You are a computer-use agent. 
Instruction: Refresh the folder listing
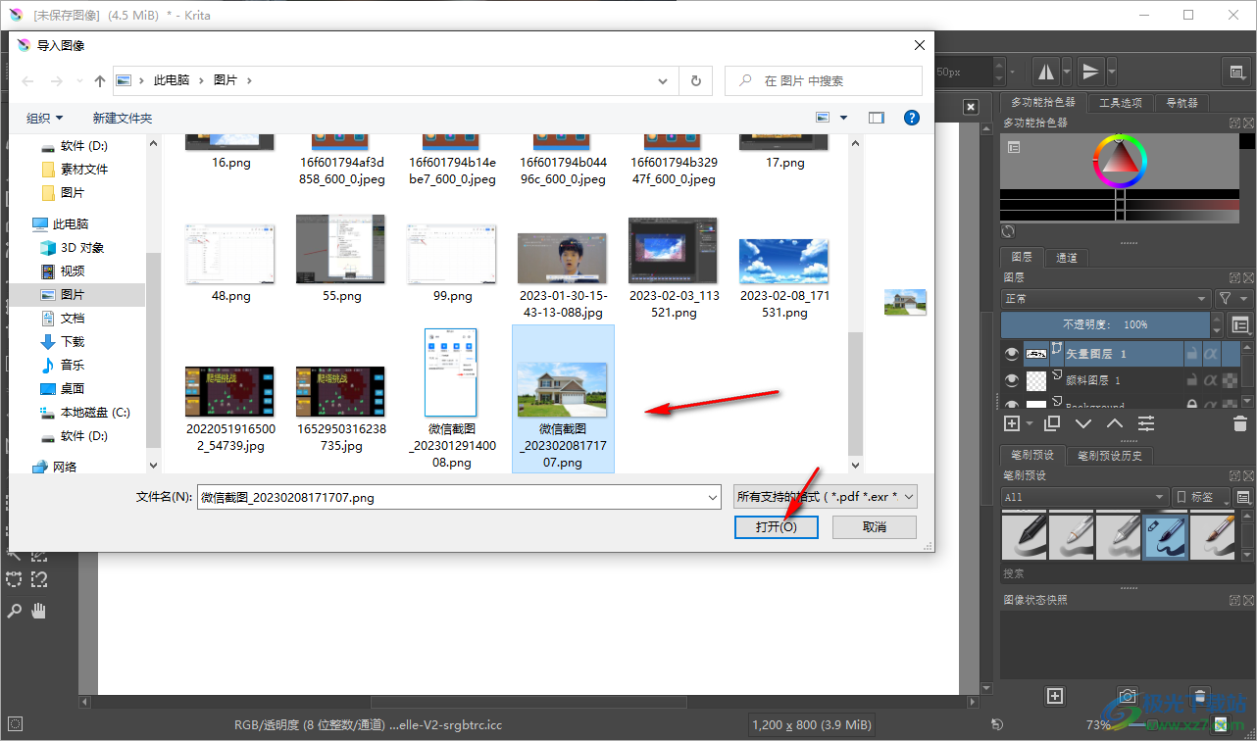(696, 80)
